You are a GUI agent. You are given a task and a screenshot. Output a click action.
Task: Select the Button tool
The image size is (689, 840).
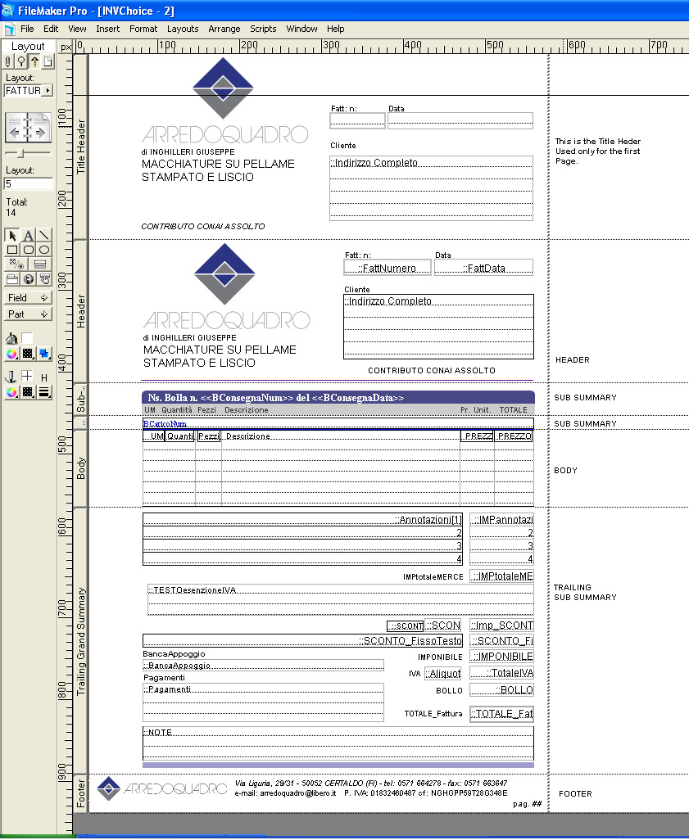coord(44,278)
